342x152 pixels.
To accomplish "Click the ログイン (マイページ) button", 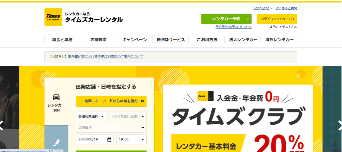I will [x=277, y=19].
